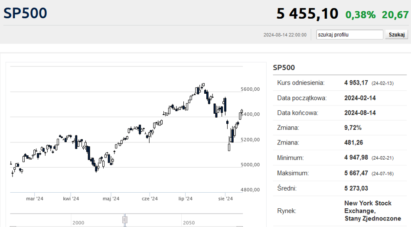This screenshot has width=411, height=227.
Task: Click the SP500 heading above the table
Action: tap(284, 68)
